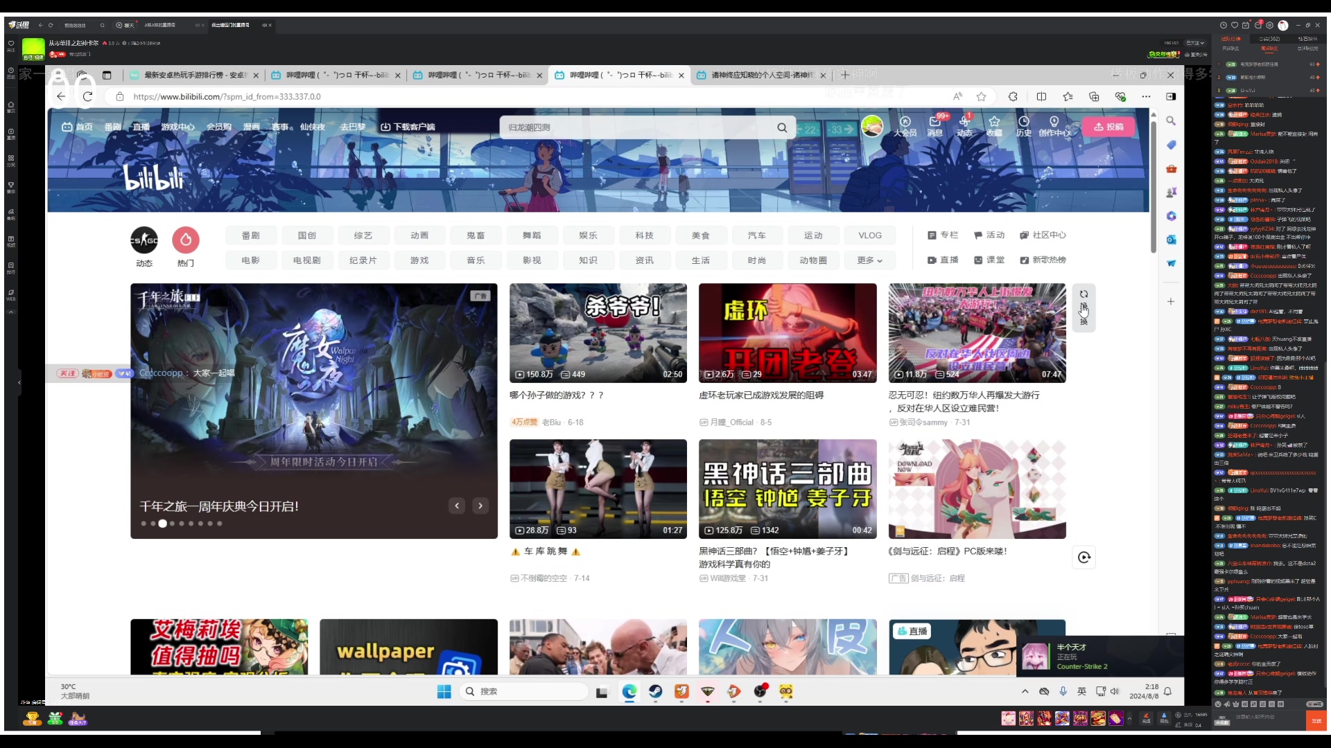This screenshot has width=1331, height=748.
Task: Open the Edge collections icon
Action: [1094, 96]
